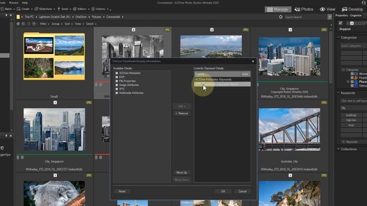367x206 pixels.
Task: Open the Actions dropdown
Action: (x=100, y=9)
